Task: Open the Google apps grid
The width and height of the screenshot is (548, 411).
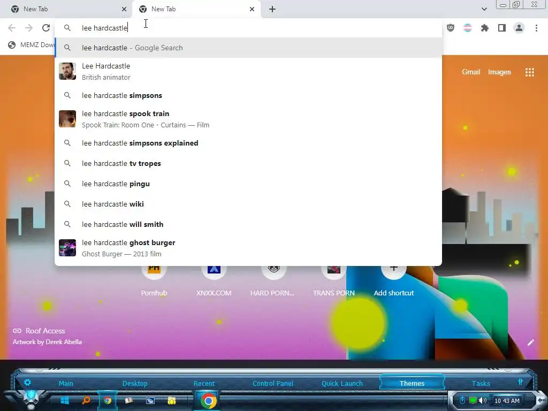Action: pos(529,72)
